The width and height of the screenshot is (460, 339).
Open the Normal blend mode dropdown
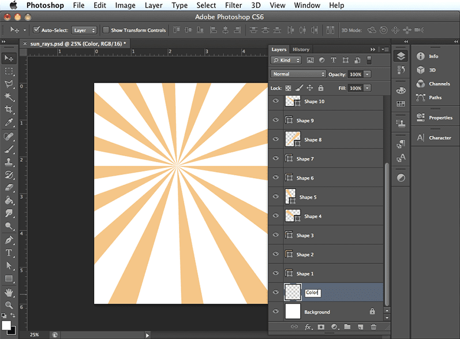(x=298, y=74)
